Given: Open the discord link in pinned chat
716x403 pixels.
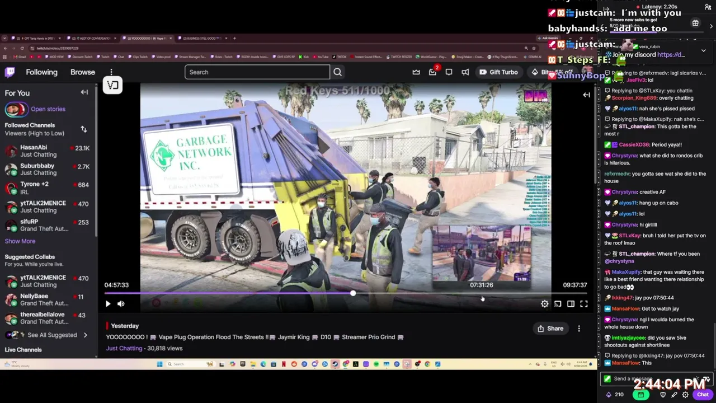Looking at the screenshot, I should point(671,55).
